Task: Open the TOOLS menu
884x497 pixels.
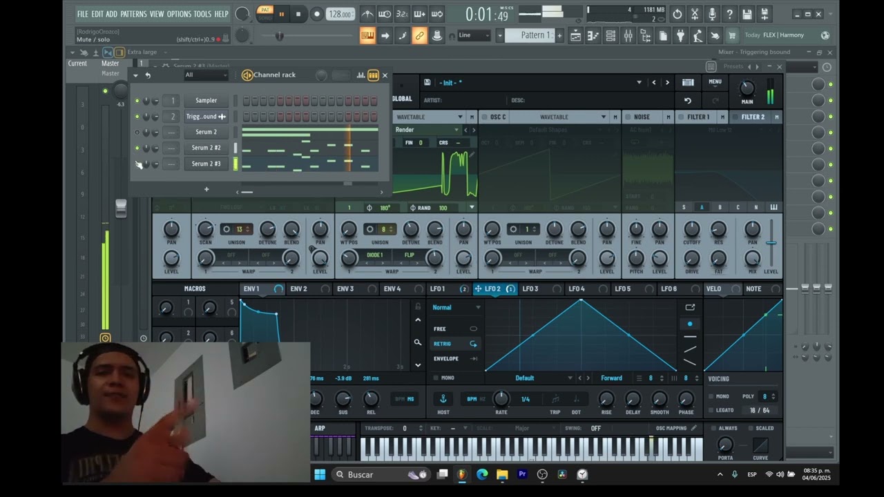Action: 202,14
